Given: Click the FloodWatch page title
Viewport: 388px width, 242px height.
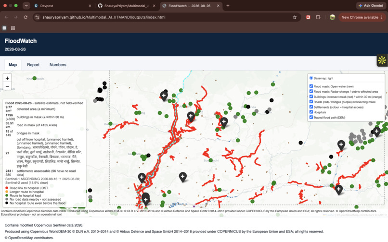Looking at the screenshot, I should (21, 41).
